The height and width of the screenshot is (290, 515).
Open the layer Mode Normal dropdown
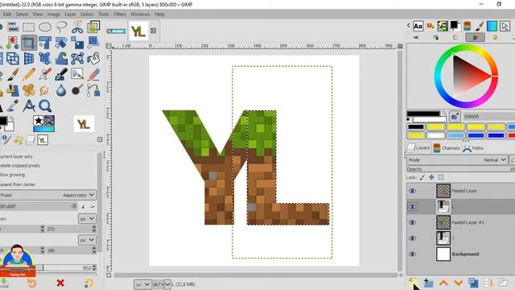457,160
